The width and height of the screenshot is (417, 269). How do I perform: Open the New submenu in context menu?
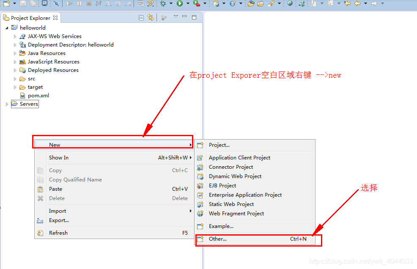tap(114, 145)
